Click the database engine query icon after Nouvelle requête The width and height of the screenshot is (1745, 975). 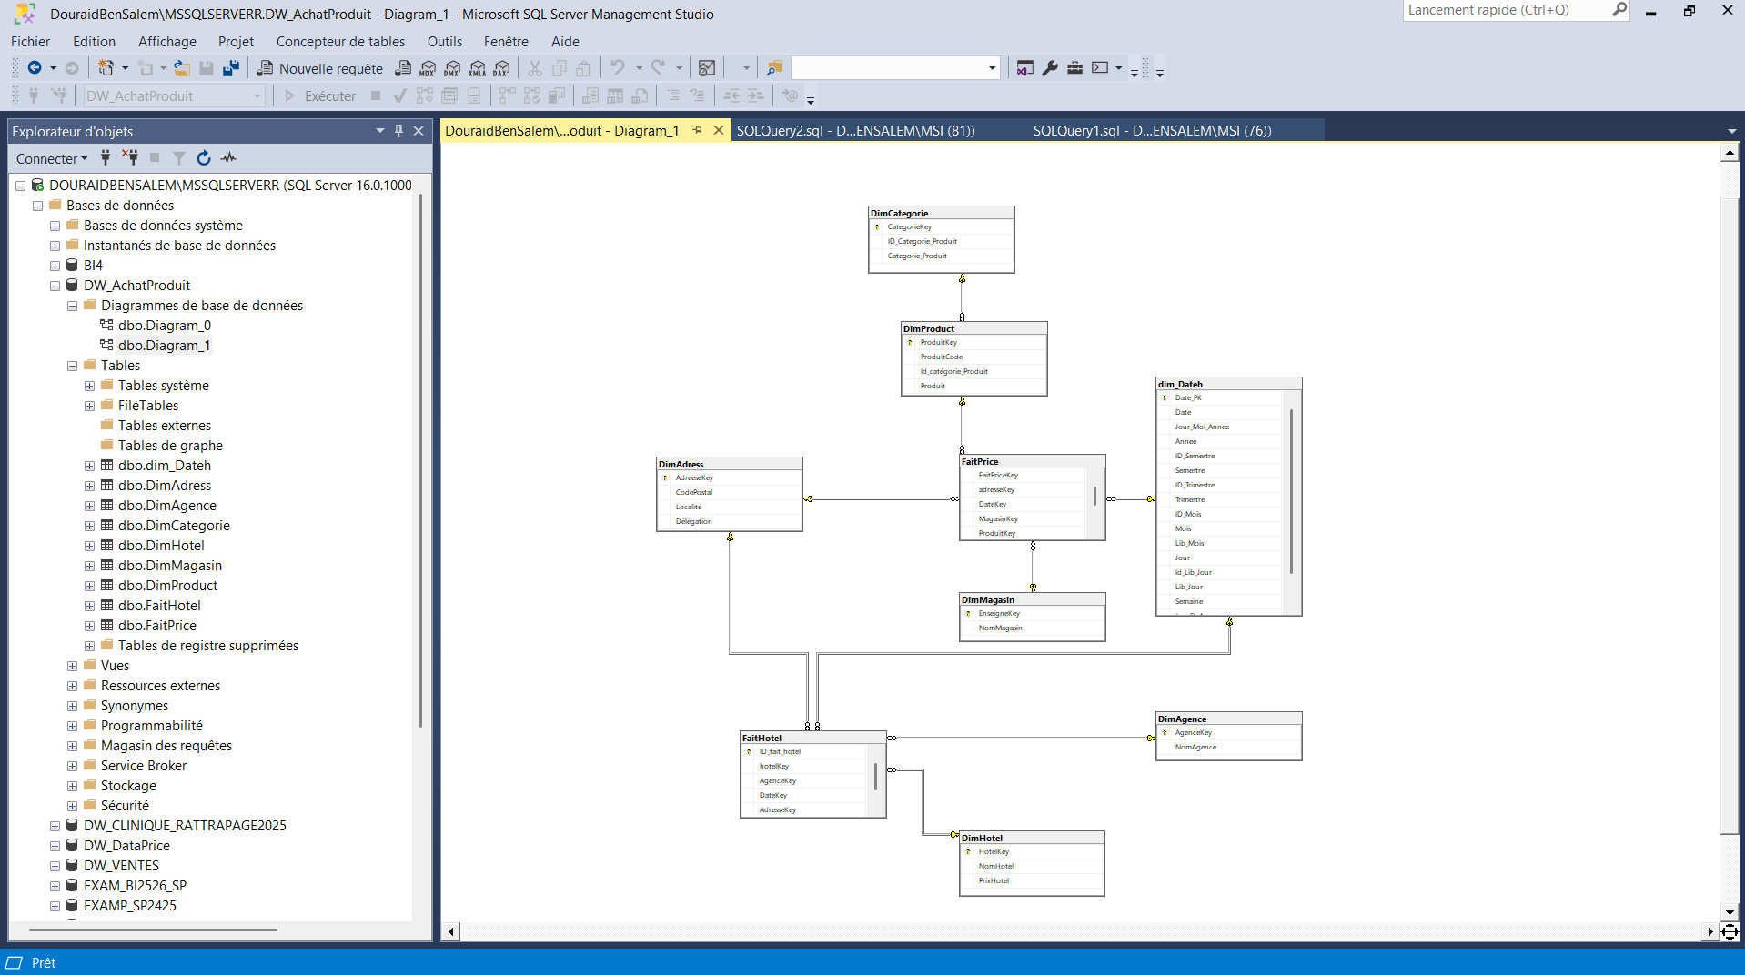(x=403, y=68)
